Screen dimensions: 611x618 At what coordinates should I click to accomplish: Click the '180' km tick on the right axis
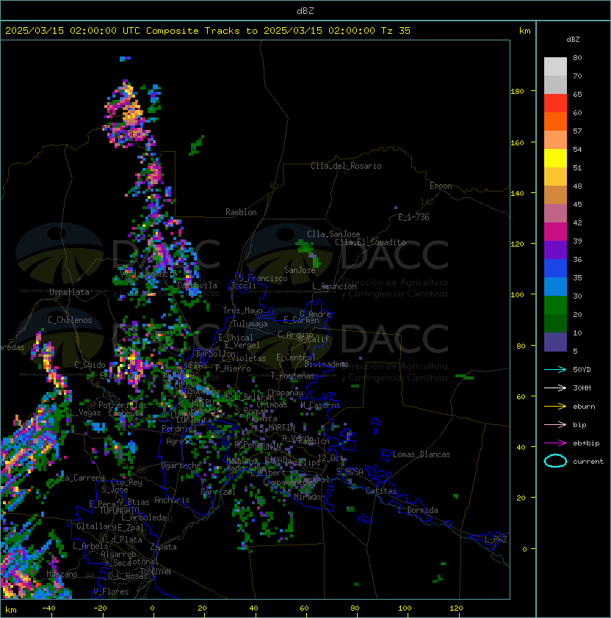[x=517, y=92]
